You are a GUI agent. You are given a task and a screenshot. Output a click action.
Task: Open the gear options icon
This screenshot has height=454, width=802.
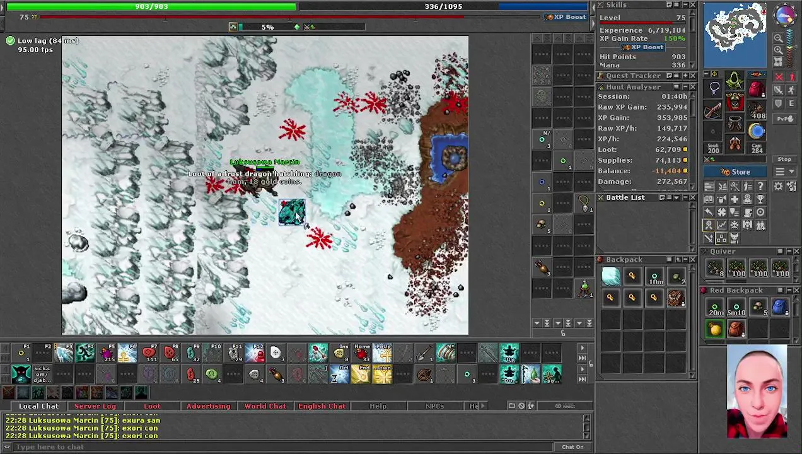click(778, 186)
